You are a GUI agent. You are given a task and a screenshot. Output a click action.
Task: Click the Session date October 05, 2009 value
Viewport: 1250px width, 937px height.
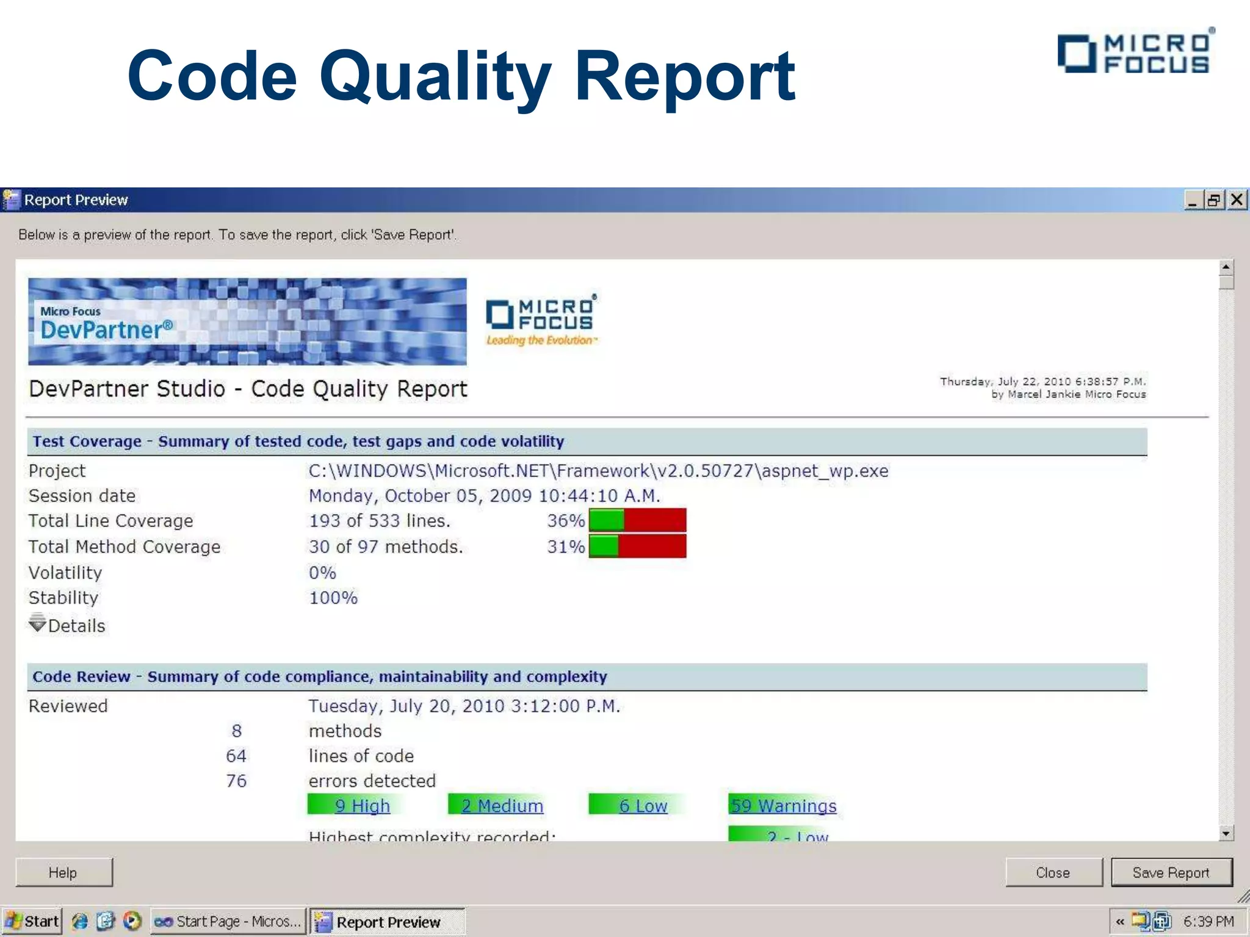click(485, 496)
